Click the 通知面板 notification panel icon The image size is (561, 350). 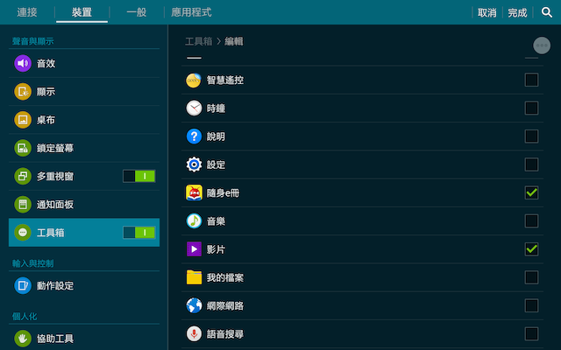pyautogui.click(x=23, y=204)
